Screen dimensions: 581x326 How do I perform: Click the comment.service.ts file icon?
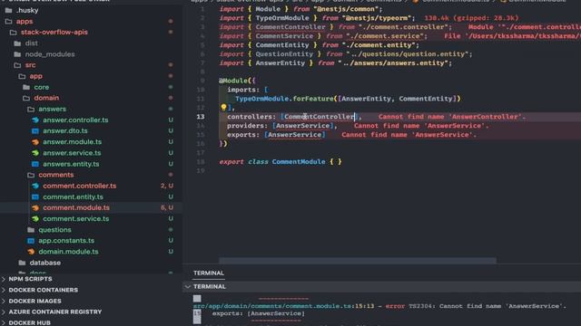[x=35, y=219]
